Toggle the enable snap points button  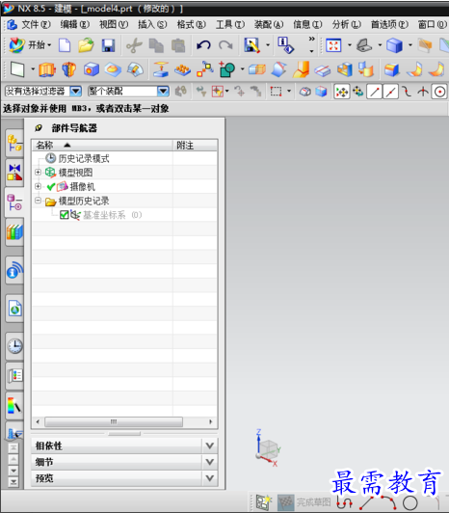tap(342, 92)
